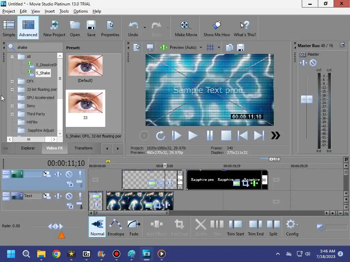Collapse the All folder in FX tree
The image size is (350, 262).
click(12, 57)
